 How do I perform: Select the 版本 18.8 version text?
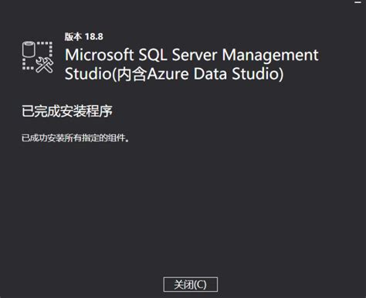83,36
